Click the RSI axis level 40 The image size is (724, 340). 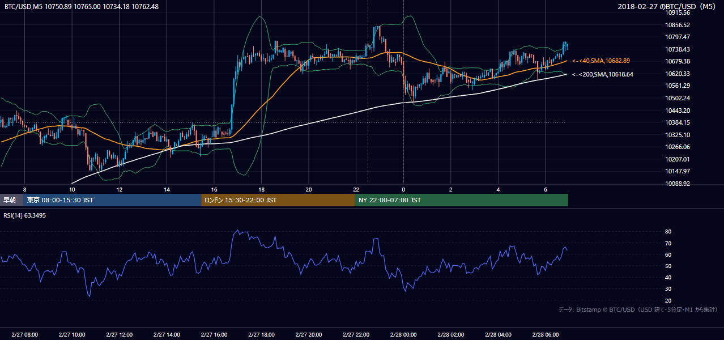(x=668, y=277)
